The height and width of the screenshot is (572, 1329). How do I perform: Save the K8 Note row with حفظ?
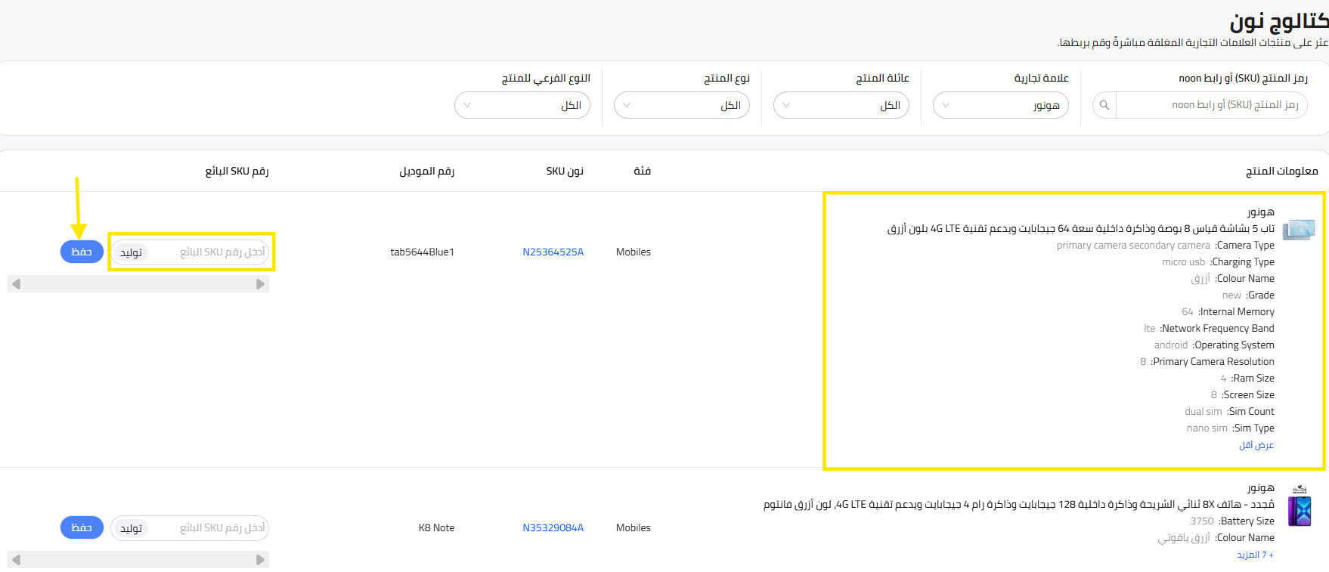tap(82, 527)
